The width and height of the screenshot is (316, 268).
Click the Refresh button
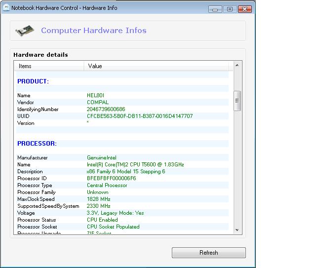tap(208, 253)
